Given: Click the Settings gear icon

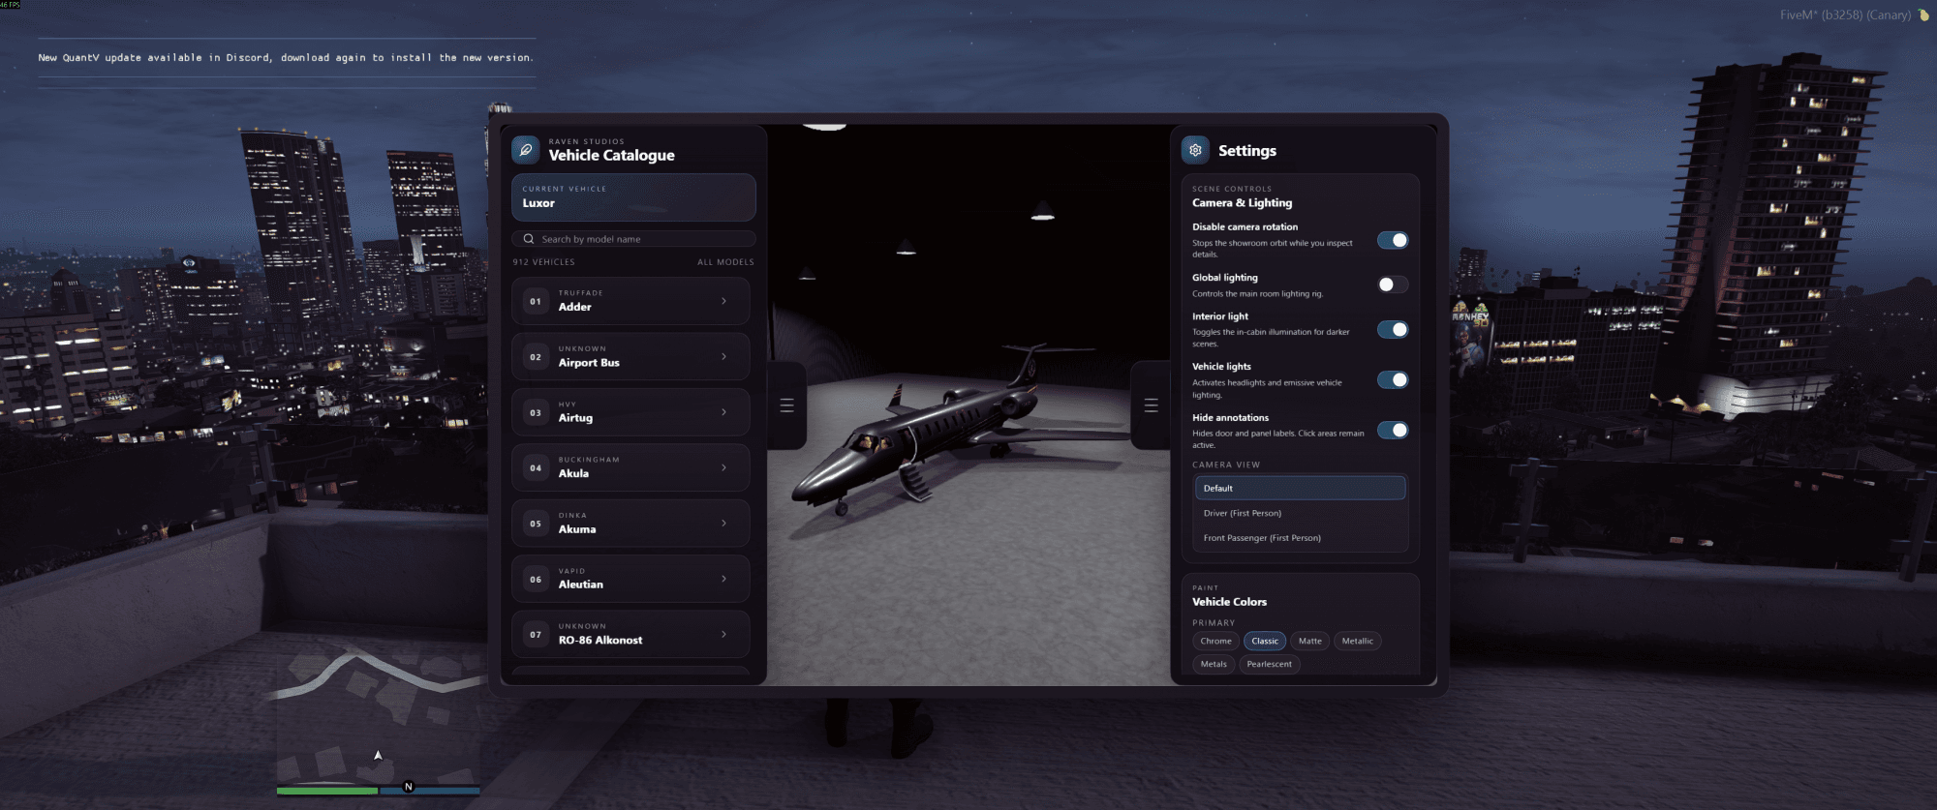Looking at the screenshot, I should click(1195, 150).
